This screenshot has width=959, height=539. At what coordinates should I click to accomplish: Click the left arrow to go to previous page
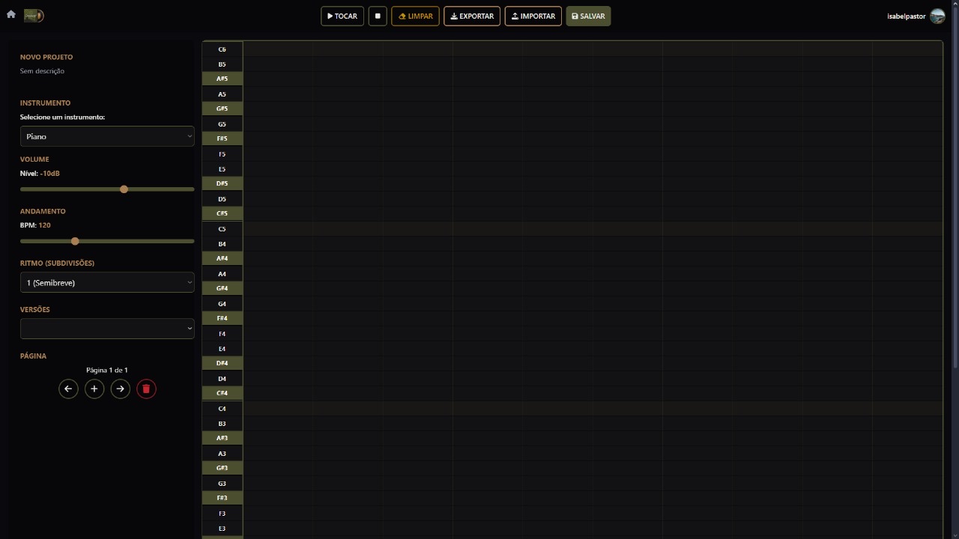click(68, 389)
